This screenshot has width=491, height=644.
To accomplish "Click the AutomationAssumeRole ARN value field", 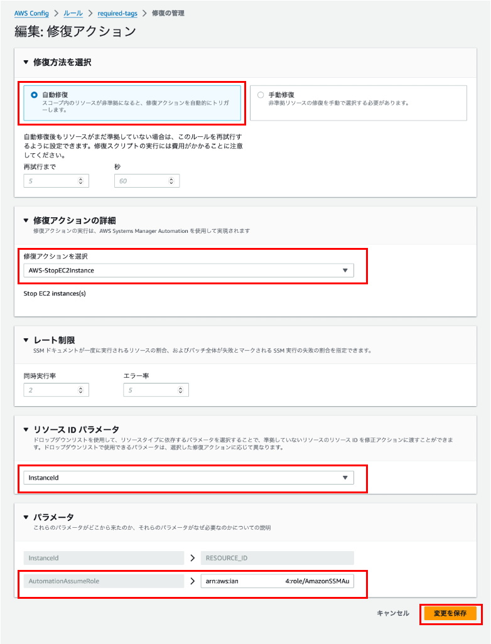I will point(278,581).
